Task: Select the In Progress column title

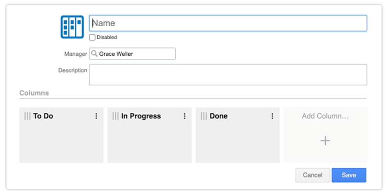Action: (x=141, y=116)
